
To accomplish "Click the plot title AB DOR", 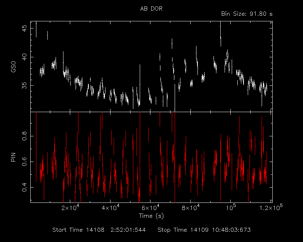I will tap(151, 9).
